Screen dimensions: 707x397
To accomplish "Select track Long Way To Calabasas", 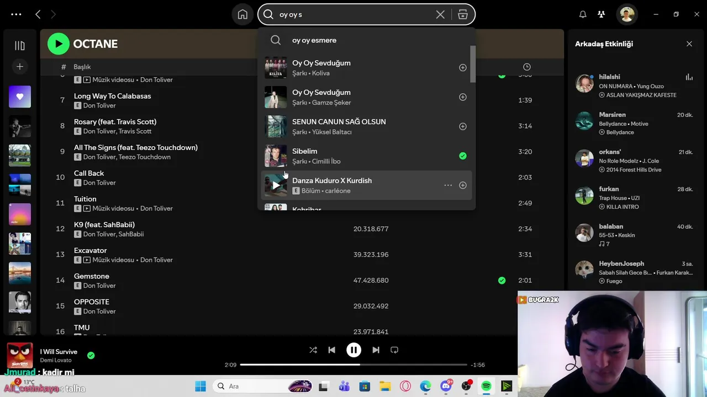I will pyautogui.click(x=112, y=96).
